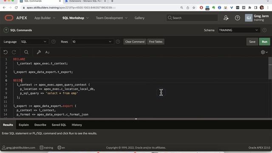Go to the Gallery menu item

(139, 18)
